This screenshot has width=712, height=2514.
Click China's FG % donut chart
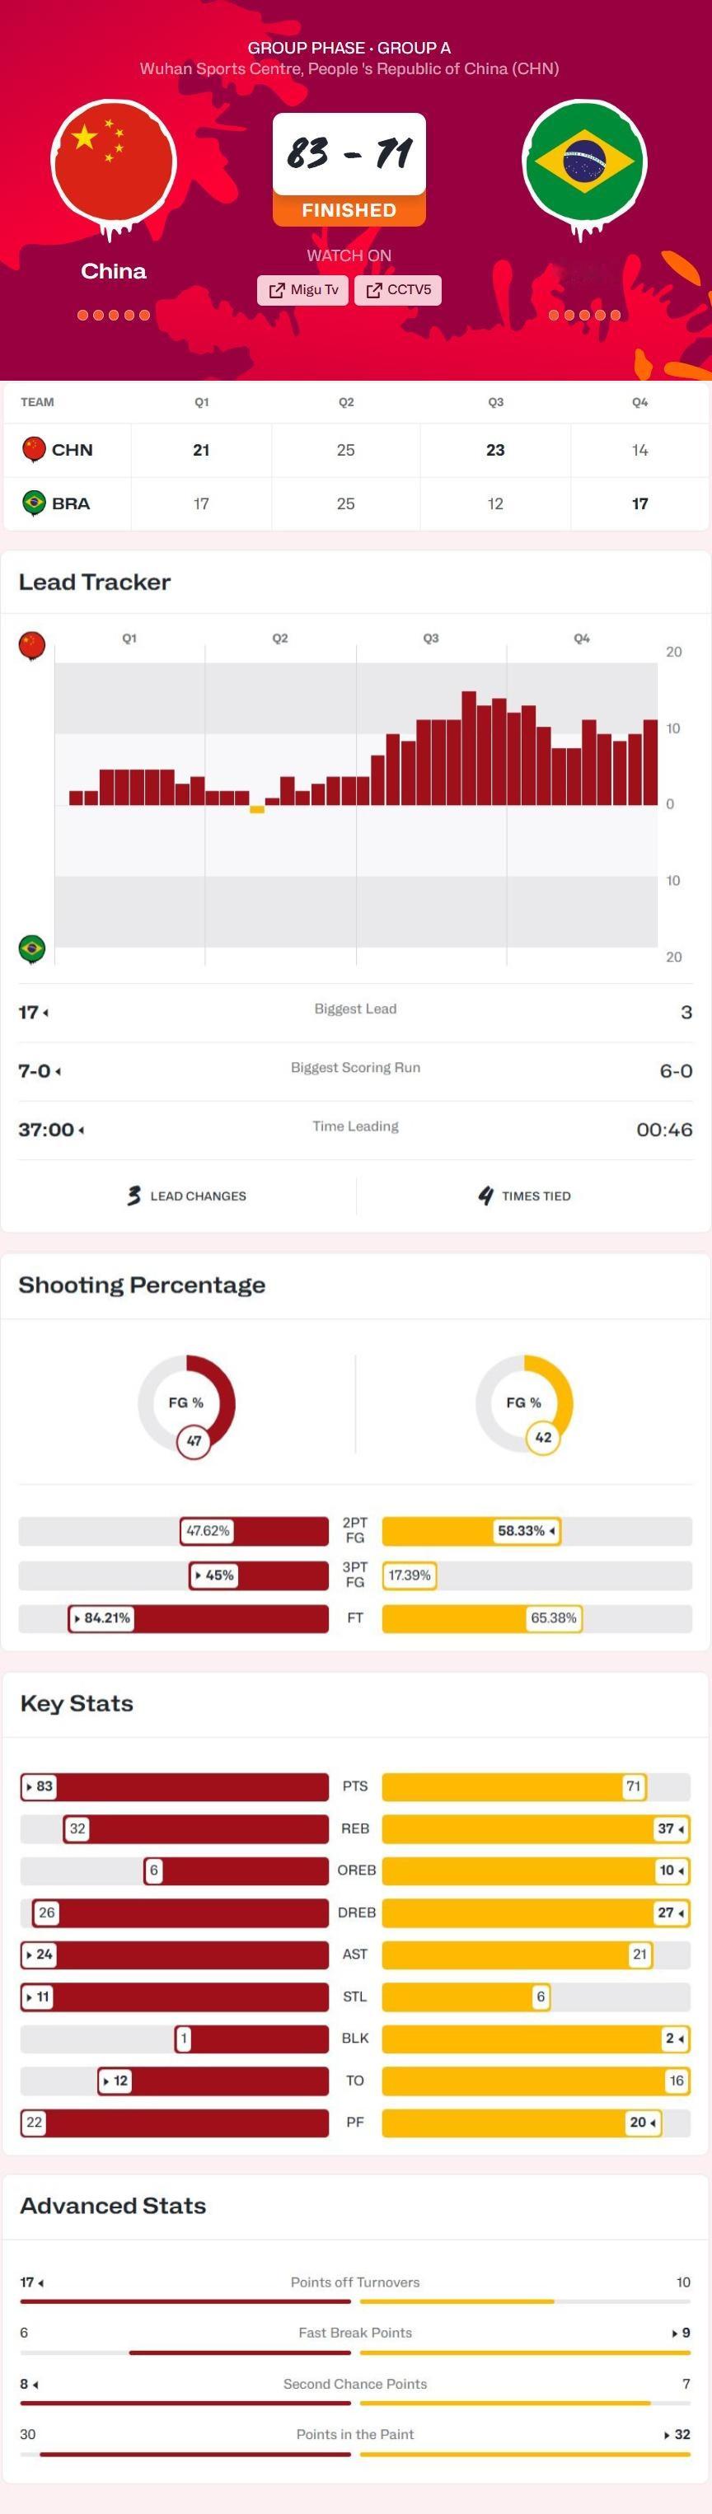click(x=186, y=1404)
